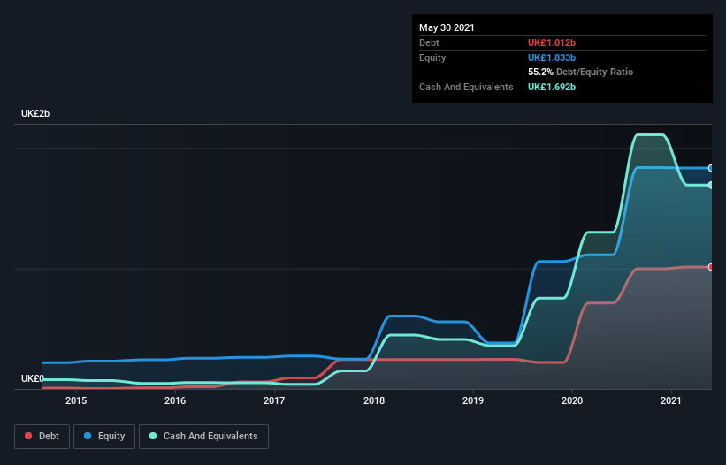This screenshot has height=465, width=726.
Task: Click the UK£0 y-axis label
Action: 33,378
